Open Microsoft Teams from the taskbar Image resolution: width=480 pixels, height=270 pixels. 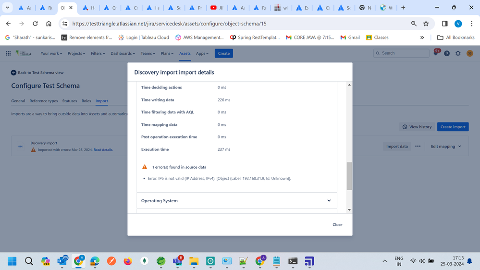click(x=178, y=261)
